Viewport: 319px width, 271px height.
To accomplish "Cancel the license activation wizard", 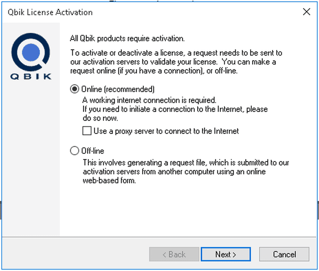I will pyautogui.click(x=284, y=254).
